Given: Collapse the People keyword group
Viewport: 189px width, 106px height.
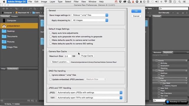Looking at the screenshot, I should click(x=154, y=71).
